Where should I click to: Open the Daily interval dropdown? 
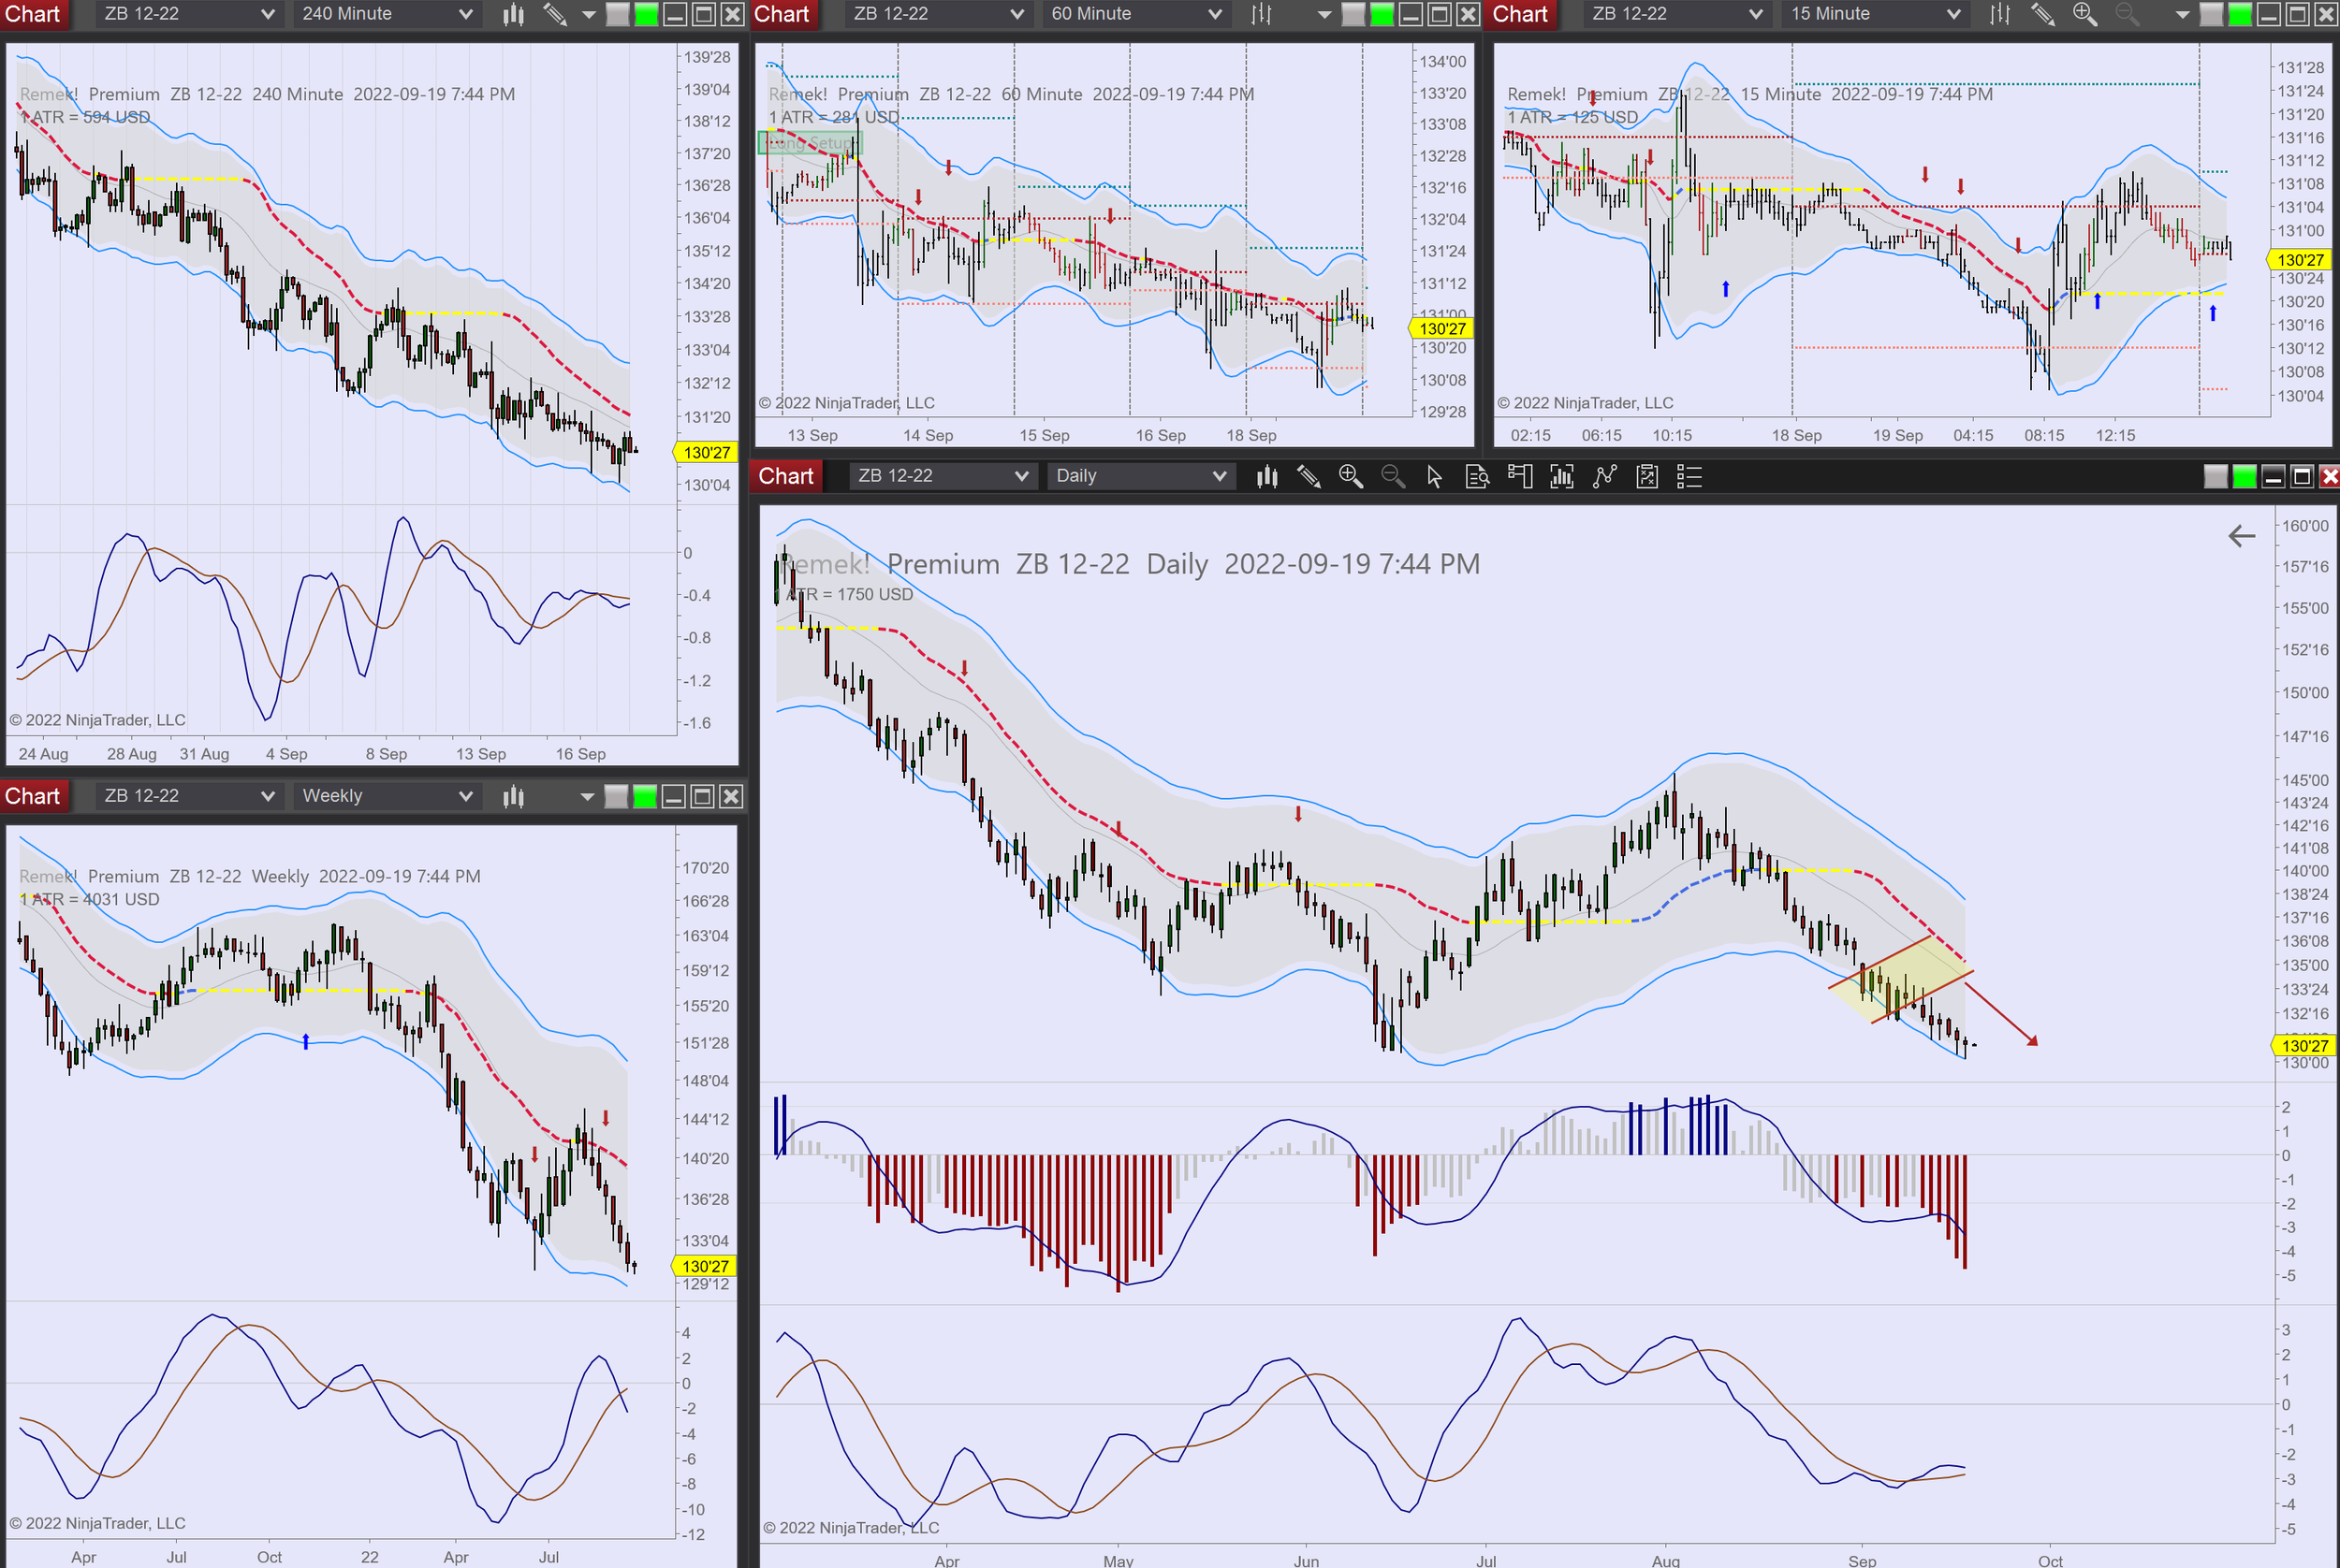(1139, 477)
